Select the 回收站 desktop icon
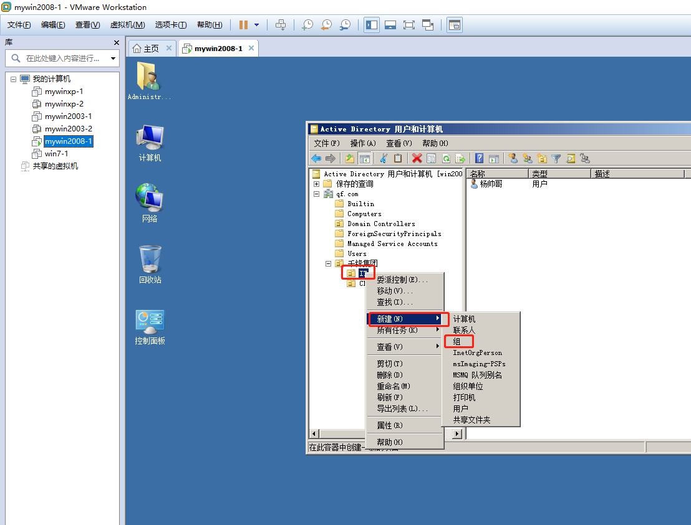 [150, 265]
